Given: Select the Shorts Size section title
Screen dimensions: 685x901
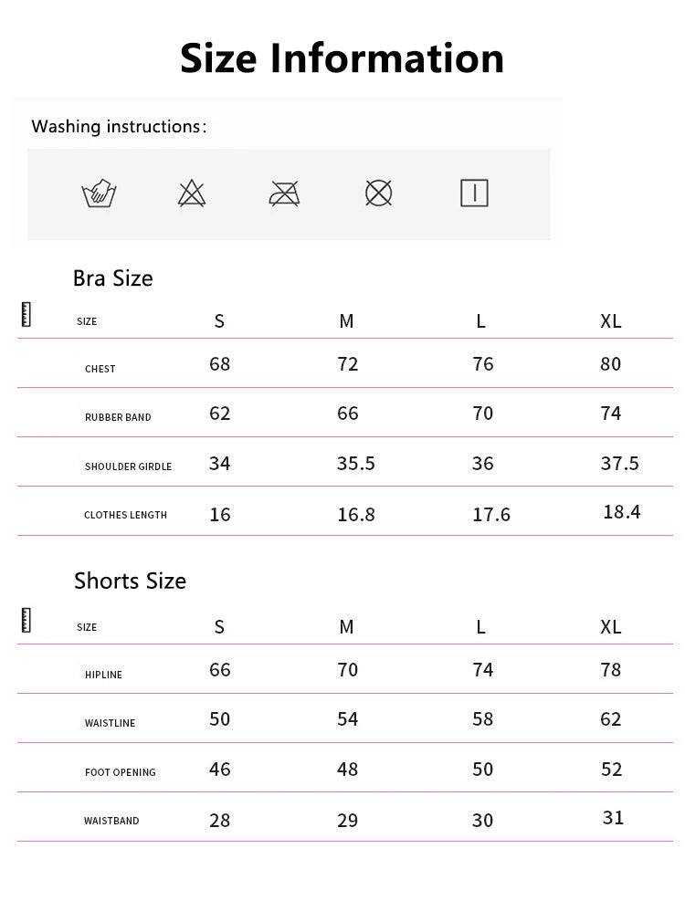Looking at the screenshot, I should [130, 581].
